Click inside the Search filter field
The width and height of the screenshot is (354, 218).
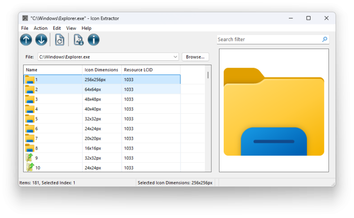(268, 40)
